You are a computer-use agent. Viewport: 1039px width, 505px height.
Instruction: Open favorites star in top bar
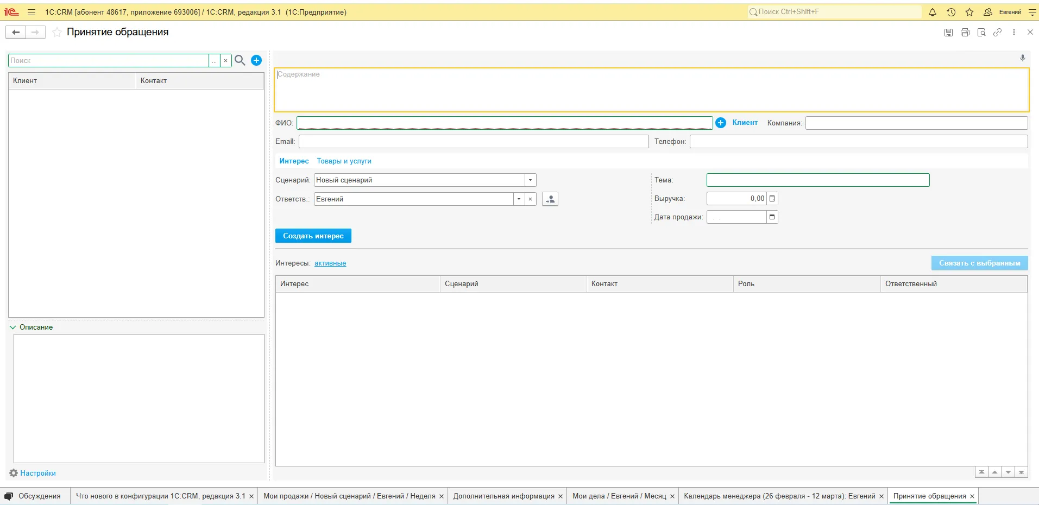pos(969,12)
